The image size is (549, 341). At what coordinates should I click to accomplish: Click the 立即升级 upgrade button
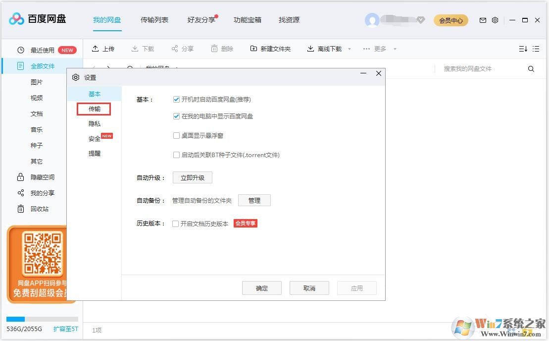click(192, 177)
